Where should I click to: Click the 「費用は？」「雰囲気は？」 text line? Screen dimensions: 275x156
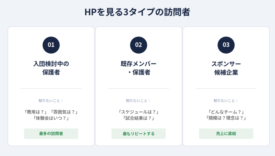51,112
